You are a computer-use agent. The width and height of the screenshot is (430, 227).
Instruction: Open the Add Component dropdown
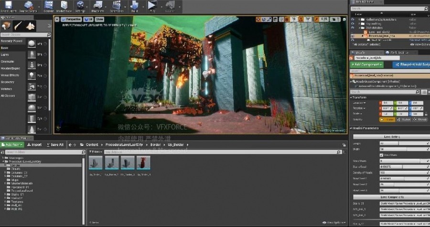pos(367,65)
